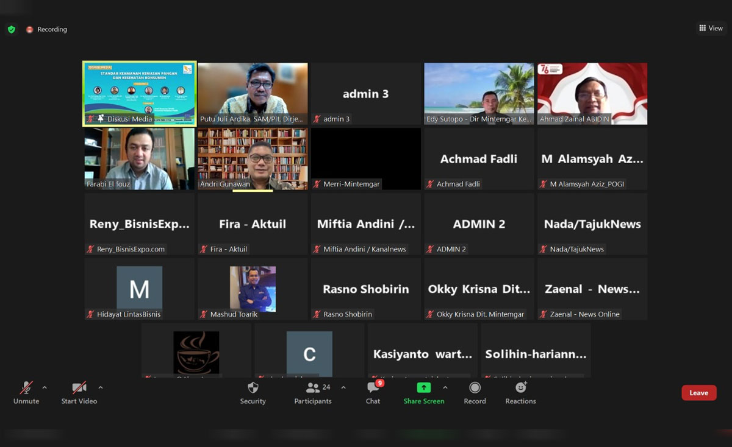Select the Diskusi Media video tile
The height and width of the screenshot is (447, 732).
[x=140, y=93]
